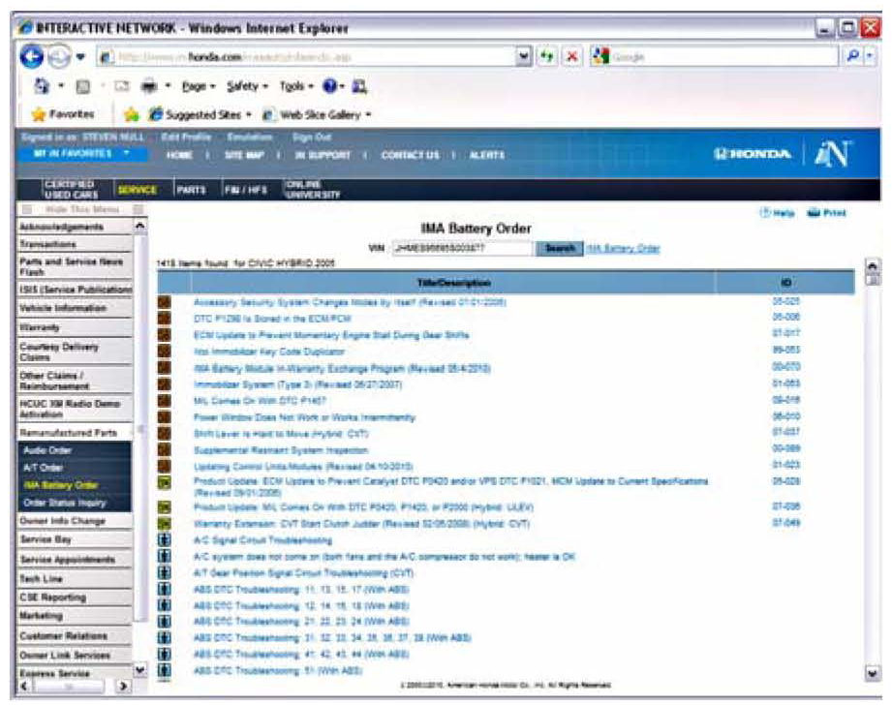This screenshot has width=892, height=705.
Task: Click the sidebar horizontal scrollbar right arrow
Action: click(124, 686)
